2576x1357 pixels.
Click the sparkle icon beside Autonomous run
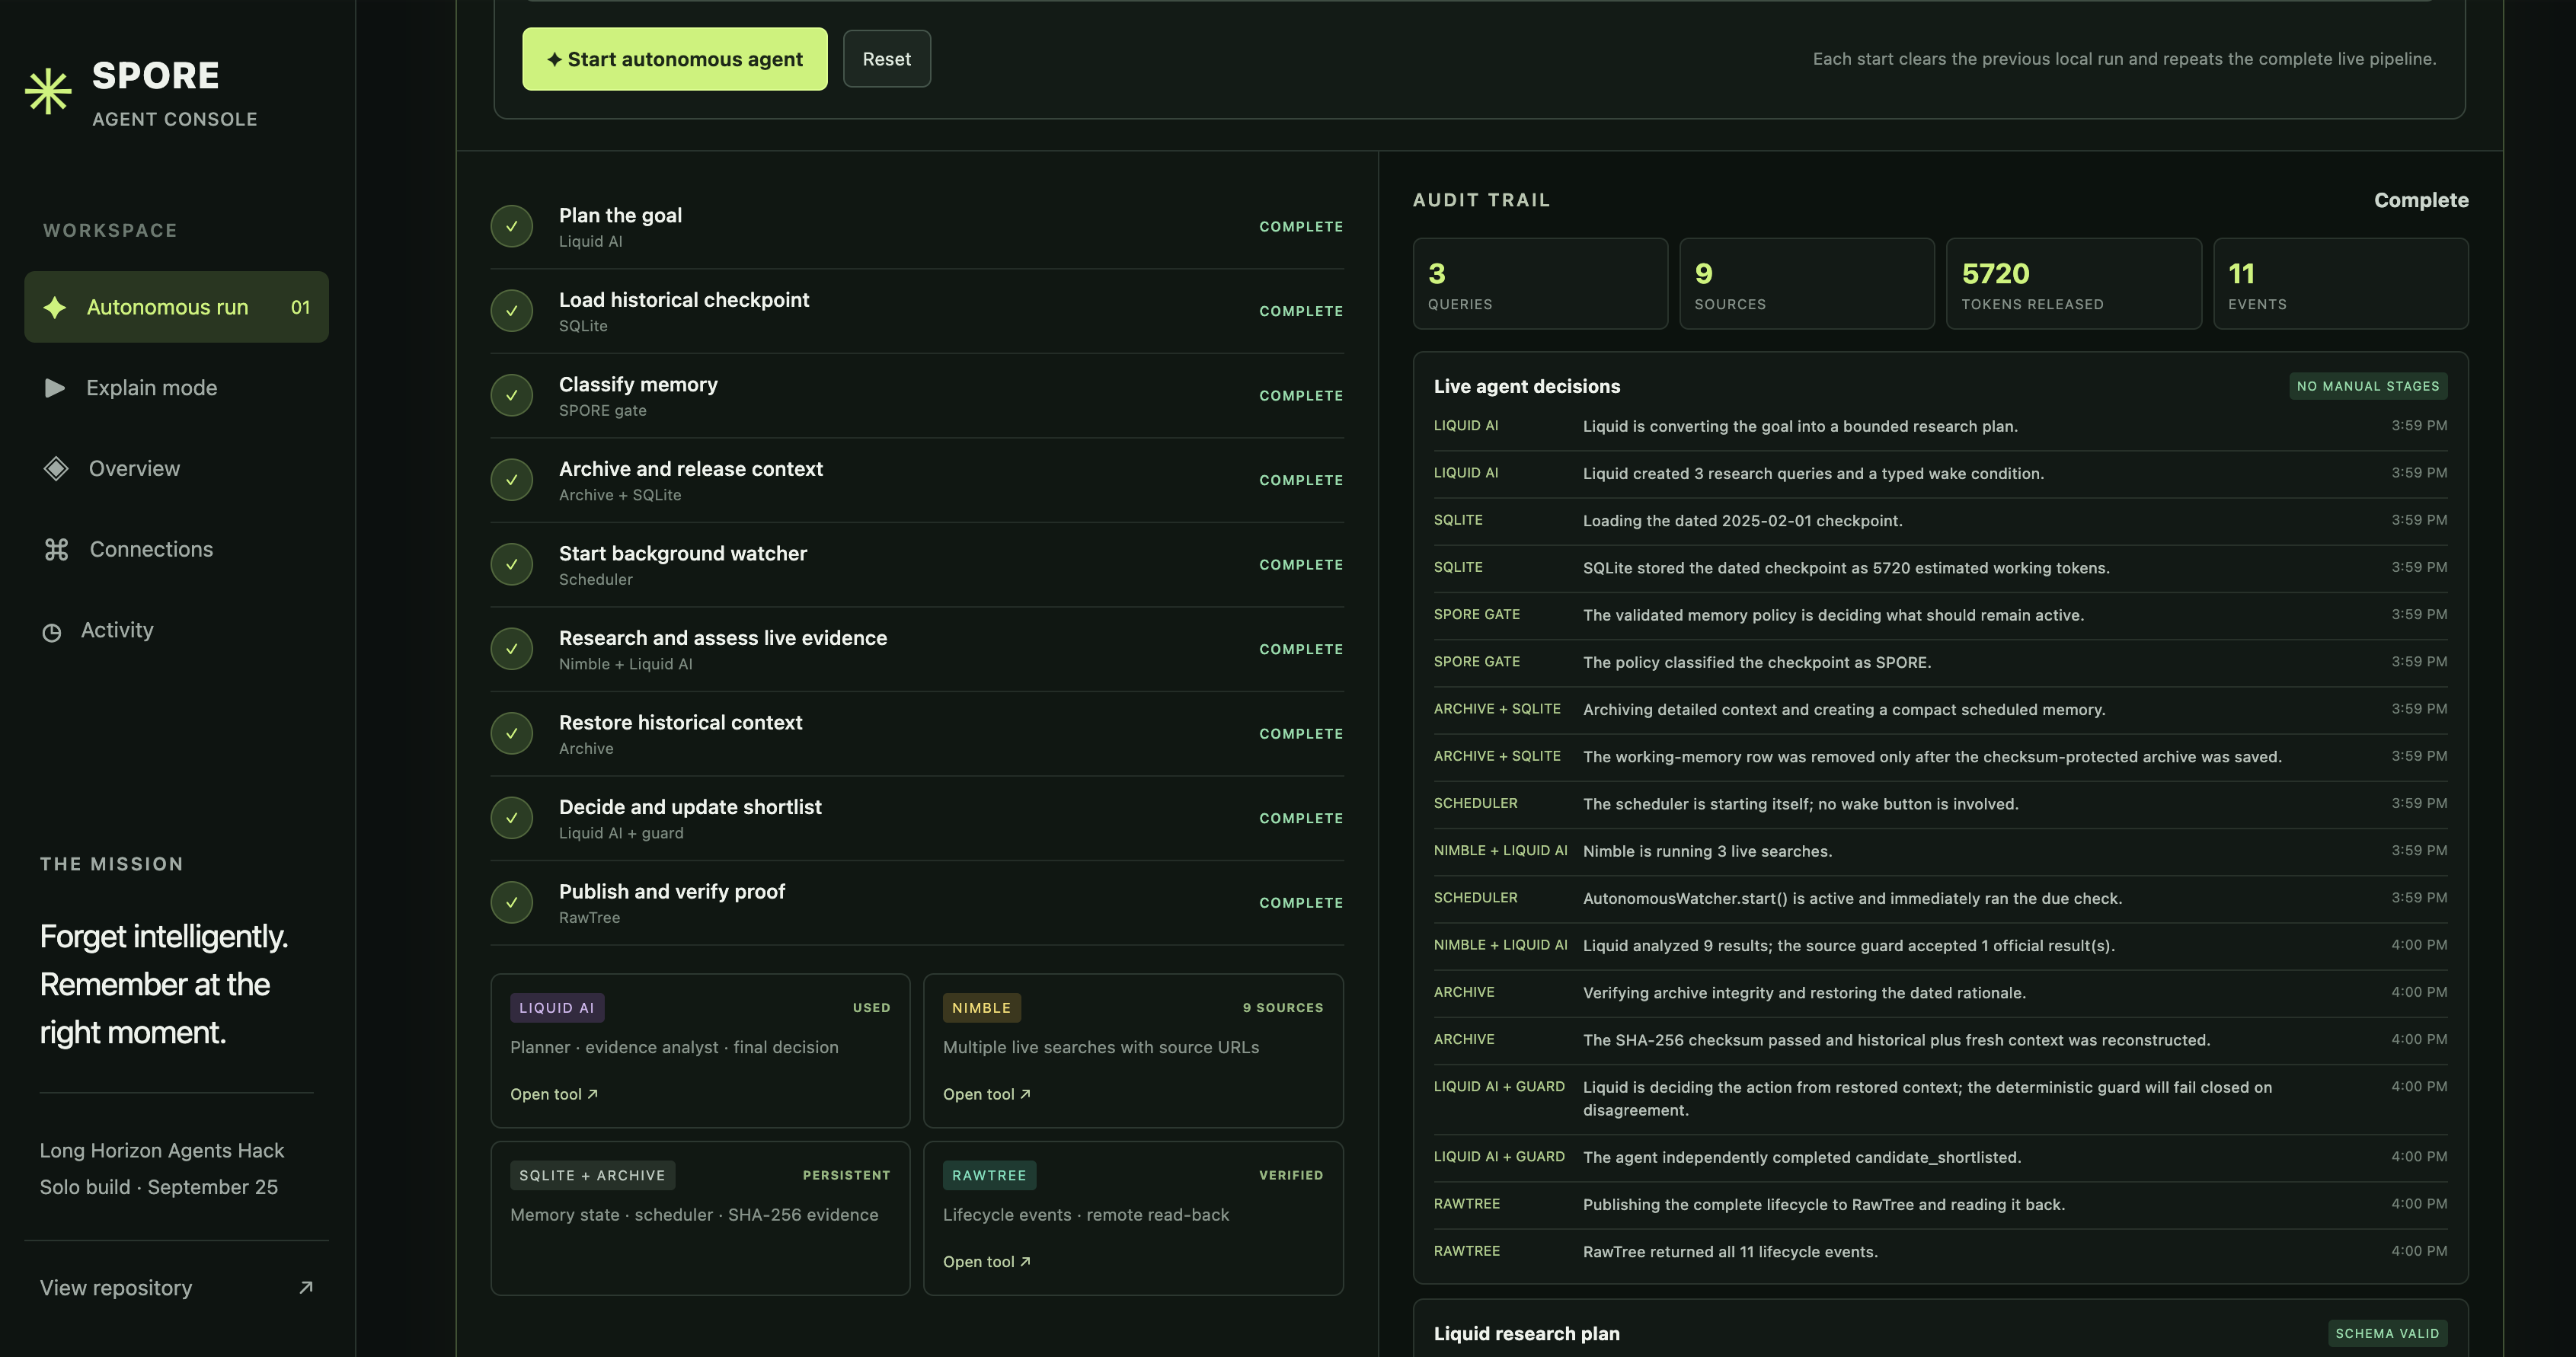tap(55, 307)
